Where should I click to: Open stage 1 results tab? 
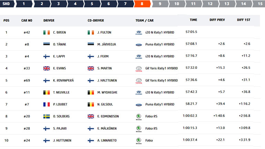24,4
